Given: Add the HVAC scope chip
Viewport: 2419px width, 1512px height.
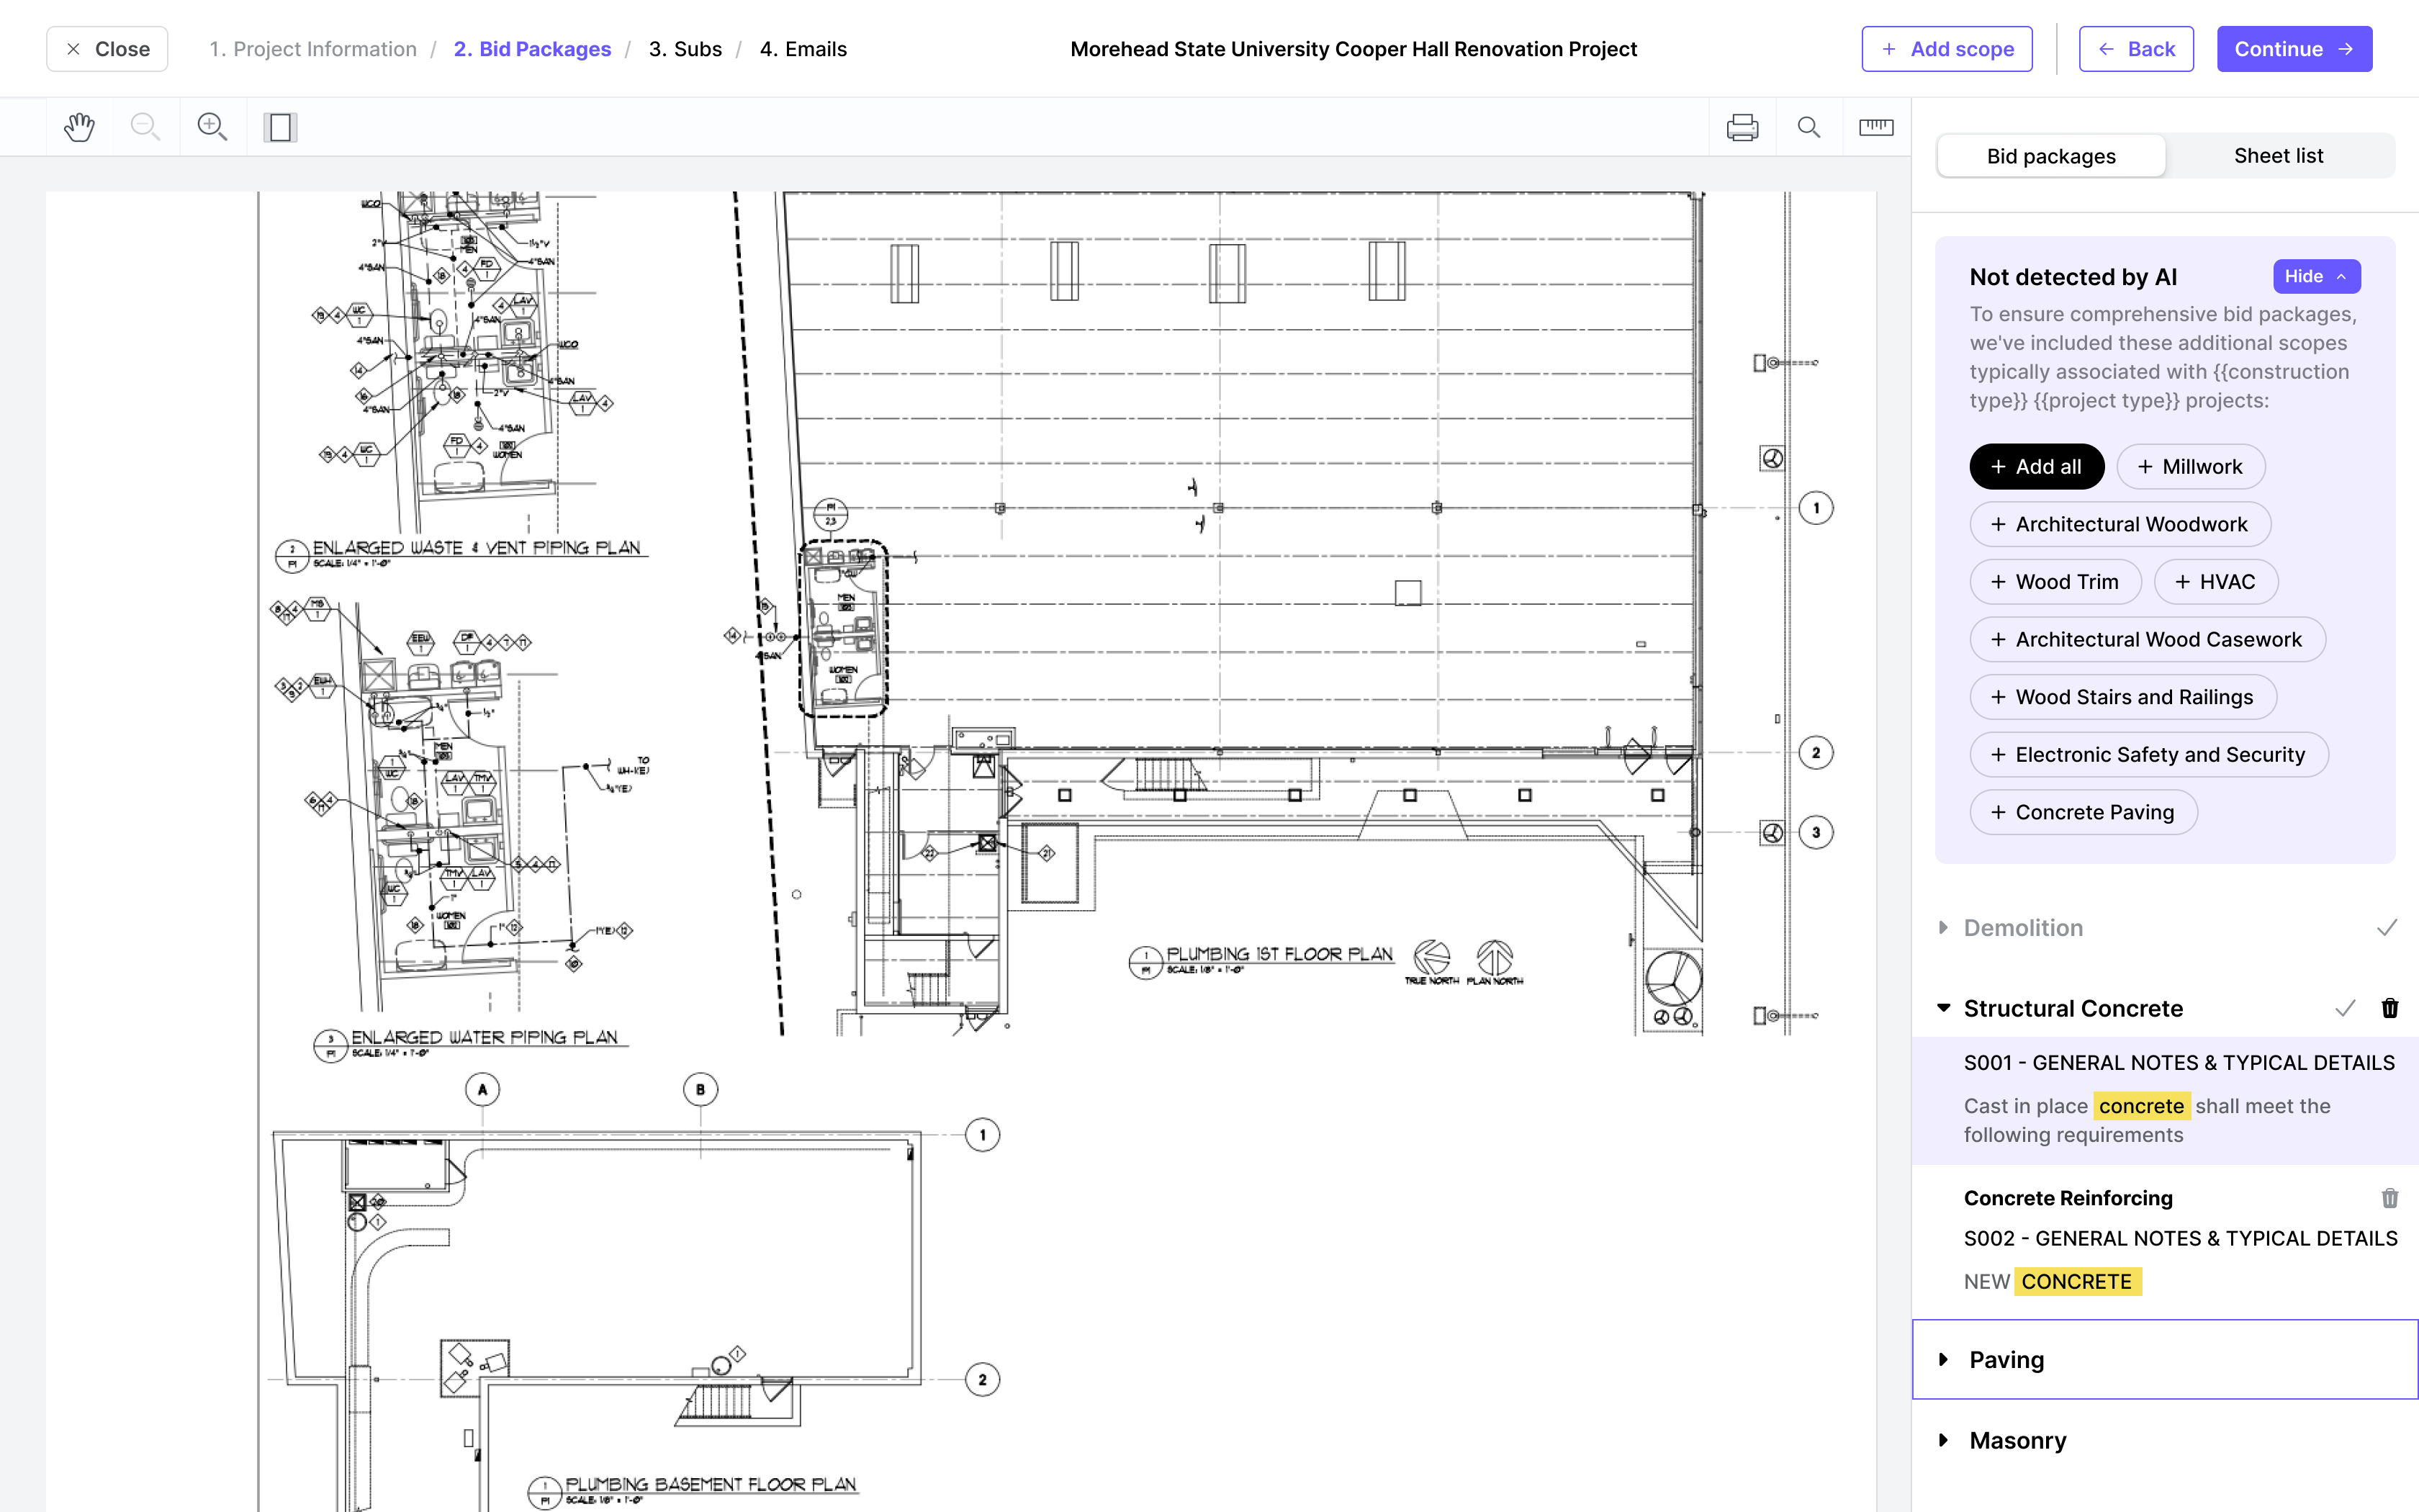Looking at the screenshot, I should pos(2215,582).
